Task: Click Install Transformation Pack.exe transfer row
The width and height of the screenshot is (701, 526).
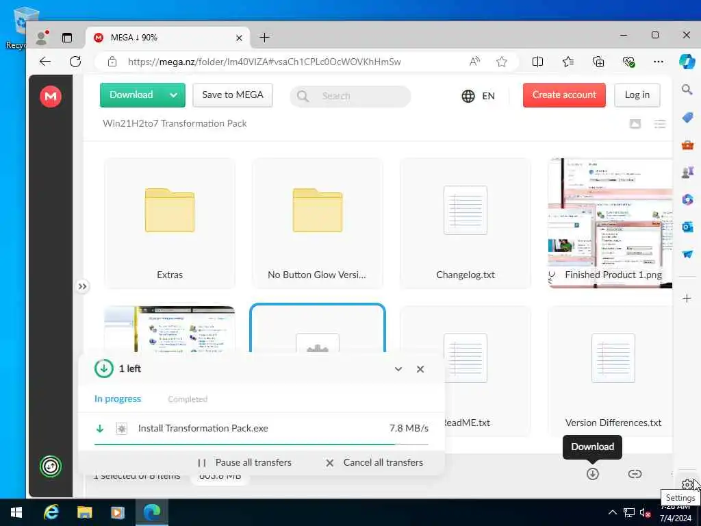Action: pos(262,429)
